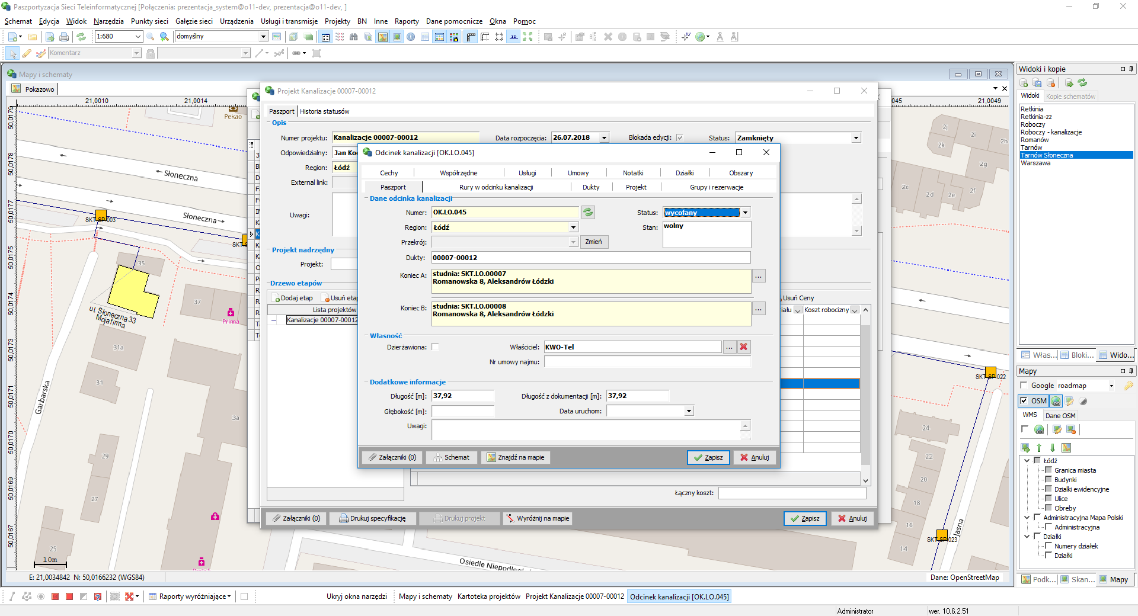Click the green down arrow in Mapy panel
1138x616 pixels.
point(1053,448)
